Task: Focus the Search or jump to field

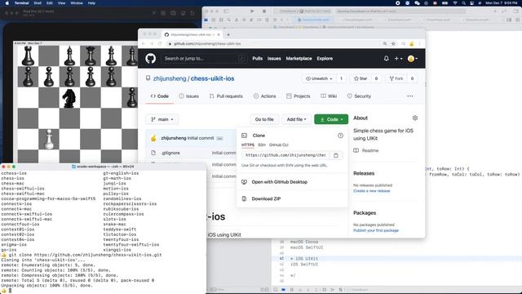Action: [x=204, y=58]
